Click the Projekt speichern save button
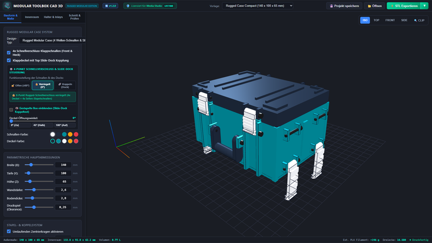The height and width of the screenshot is (243, 432). point(344,6)
